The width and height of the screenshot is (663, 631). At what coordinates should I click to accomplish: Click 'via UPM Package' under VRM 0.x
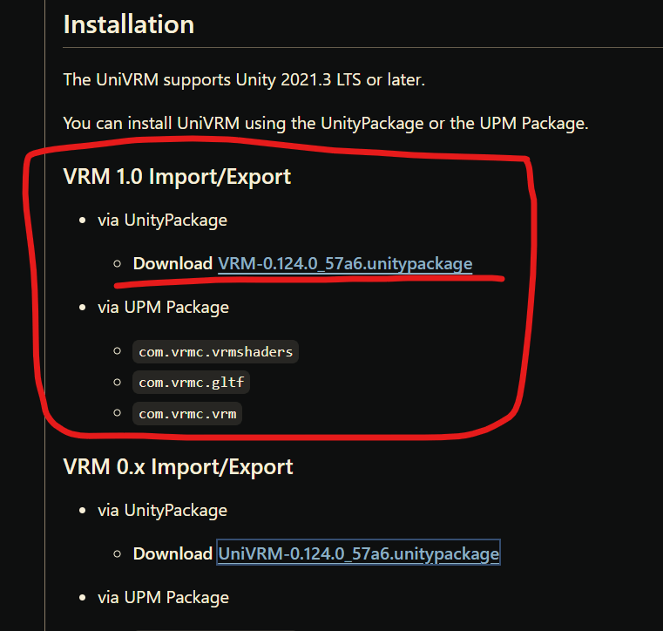click(x=163, y=598)
